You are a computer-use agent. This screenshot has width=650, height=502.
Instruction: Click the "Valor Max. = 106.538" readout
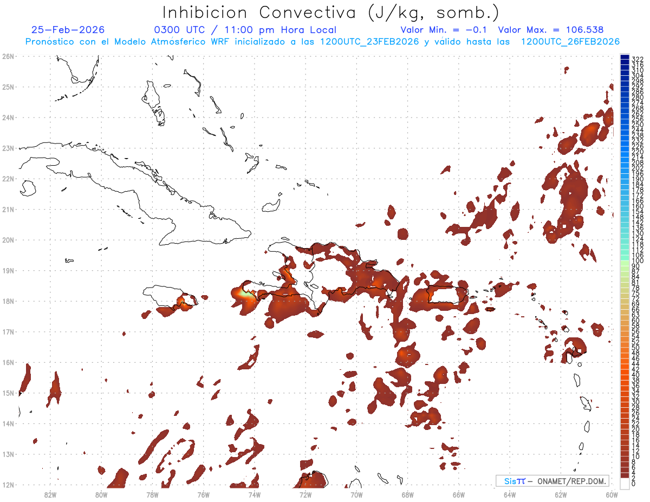pyautogui.click(x=550, y=30)
